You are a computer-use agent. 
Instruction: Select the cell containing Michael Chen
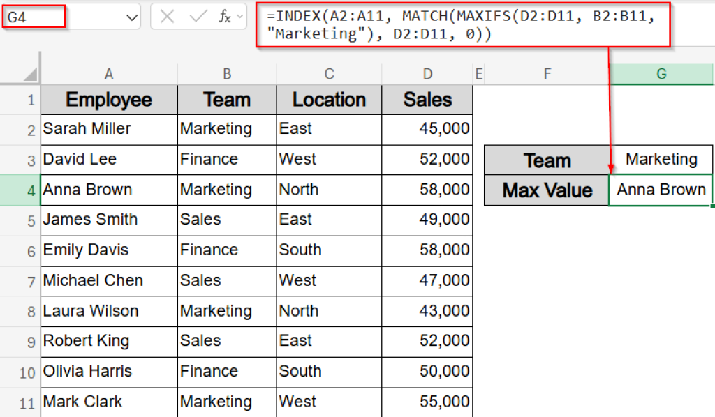click(x=108, y=281)
